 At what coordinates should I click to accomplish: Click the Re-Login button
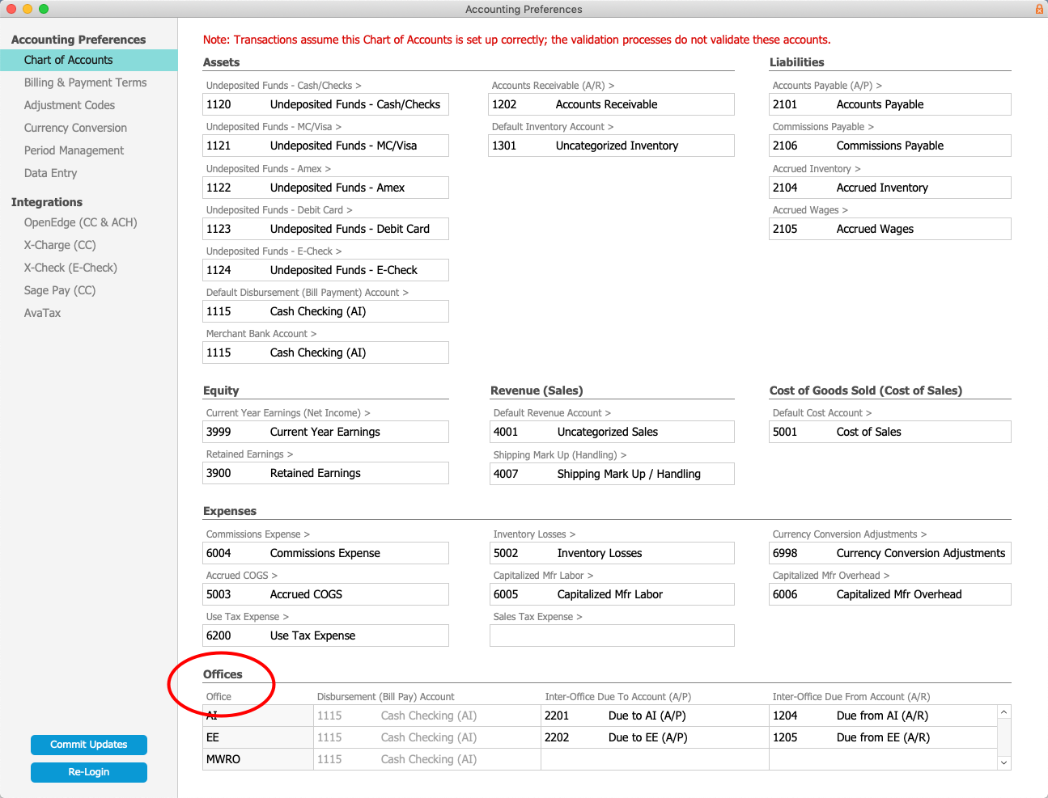(88, 772)
